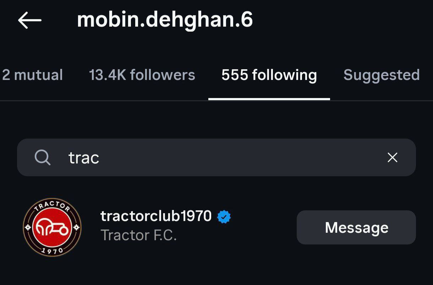This screenshot has height=285, width=433.
Task: Focus the search field containing trac
Action: 217,157
